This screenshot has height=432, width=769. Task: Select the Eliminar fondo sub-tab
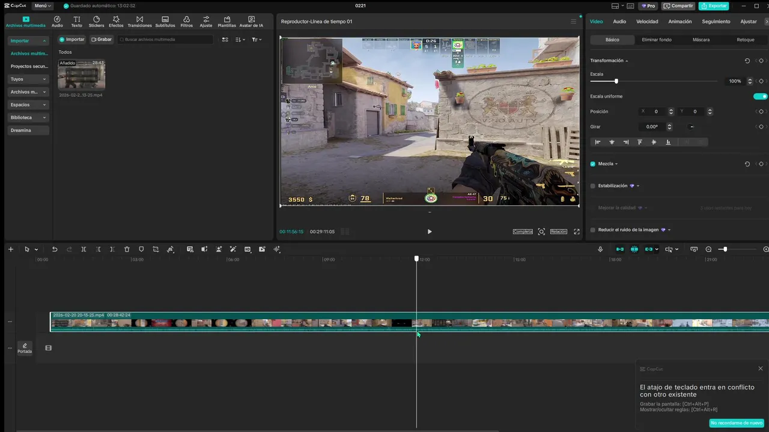point(657,40)
